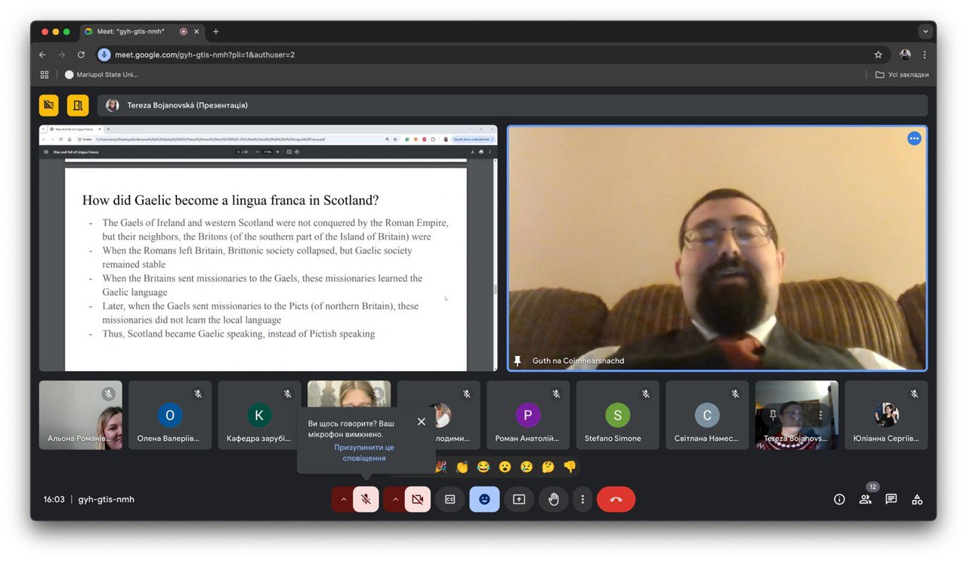Click second yellow door icon above presentation
Image resolution: width=967 pixels, height=561 pixels.
coord(78,105)
